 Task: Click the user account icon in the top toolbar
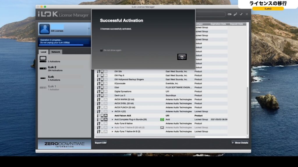tap(235, 14)
